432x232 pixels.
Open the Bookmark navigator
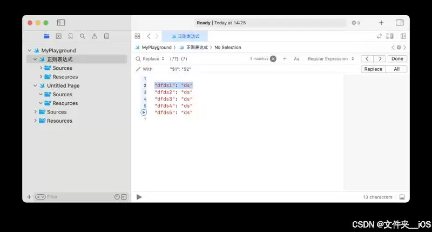71,36
